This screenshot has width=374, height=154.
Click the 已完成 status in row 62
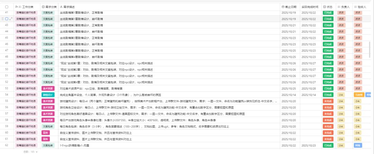pyautogui.click(x=328, y=145)
